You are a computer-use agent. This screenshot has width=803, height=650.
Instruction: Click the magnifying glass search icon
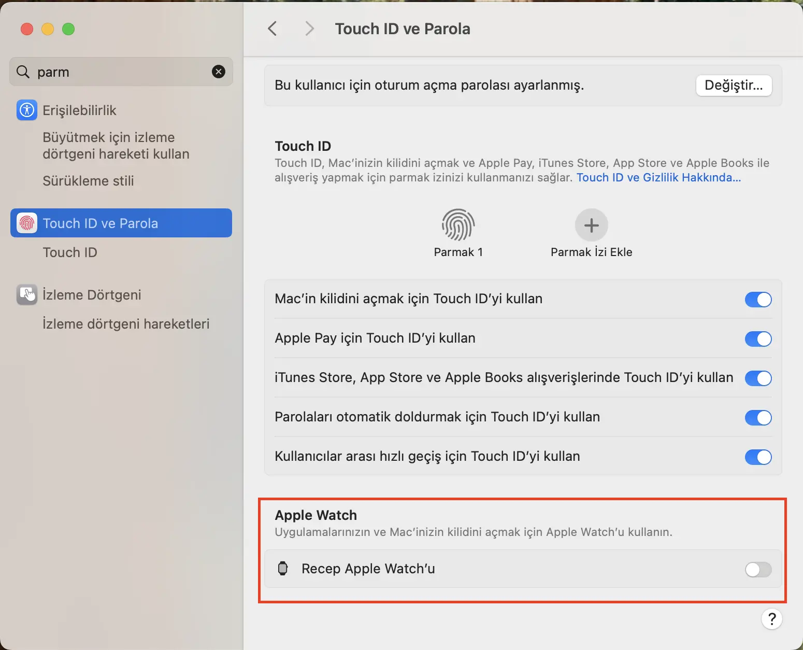[23, 72]
